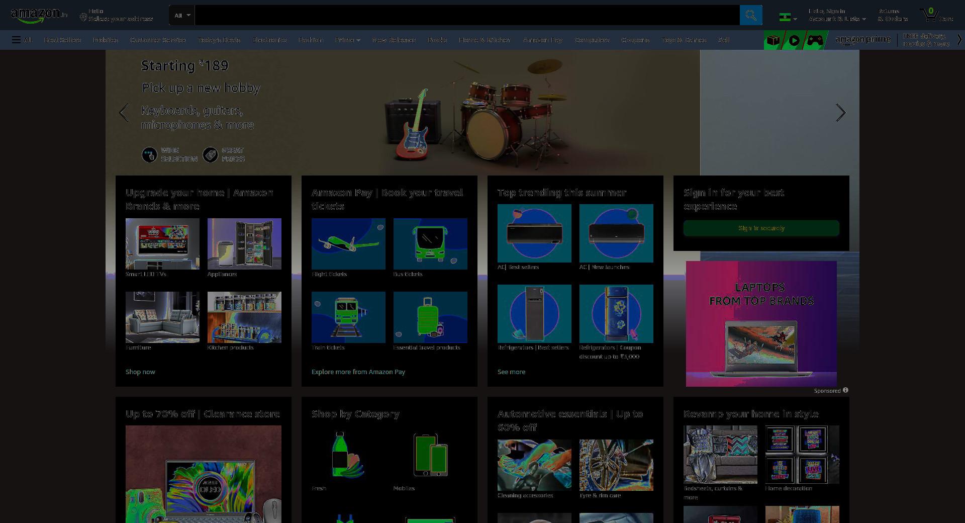Open Bedsheets, curtains & more thumbnail
This screenshot has height=523, width=965.
pos(720,455)
